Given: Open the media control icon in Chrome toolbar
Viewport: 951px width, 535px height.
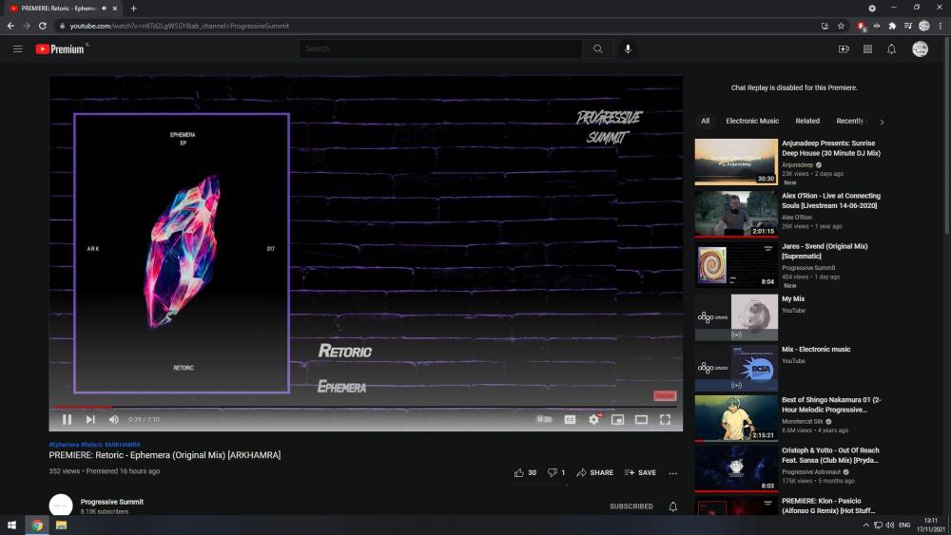Looking at the screenshot, I should pos(908,26).
